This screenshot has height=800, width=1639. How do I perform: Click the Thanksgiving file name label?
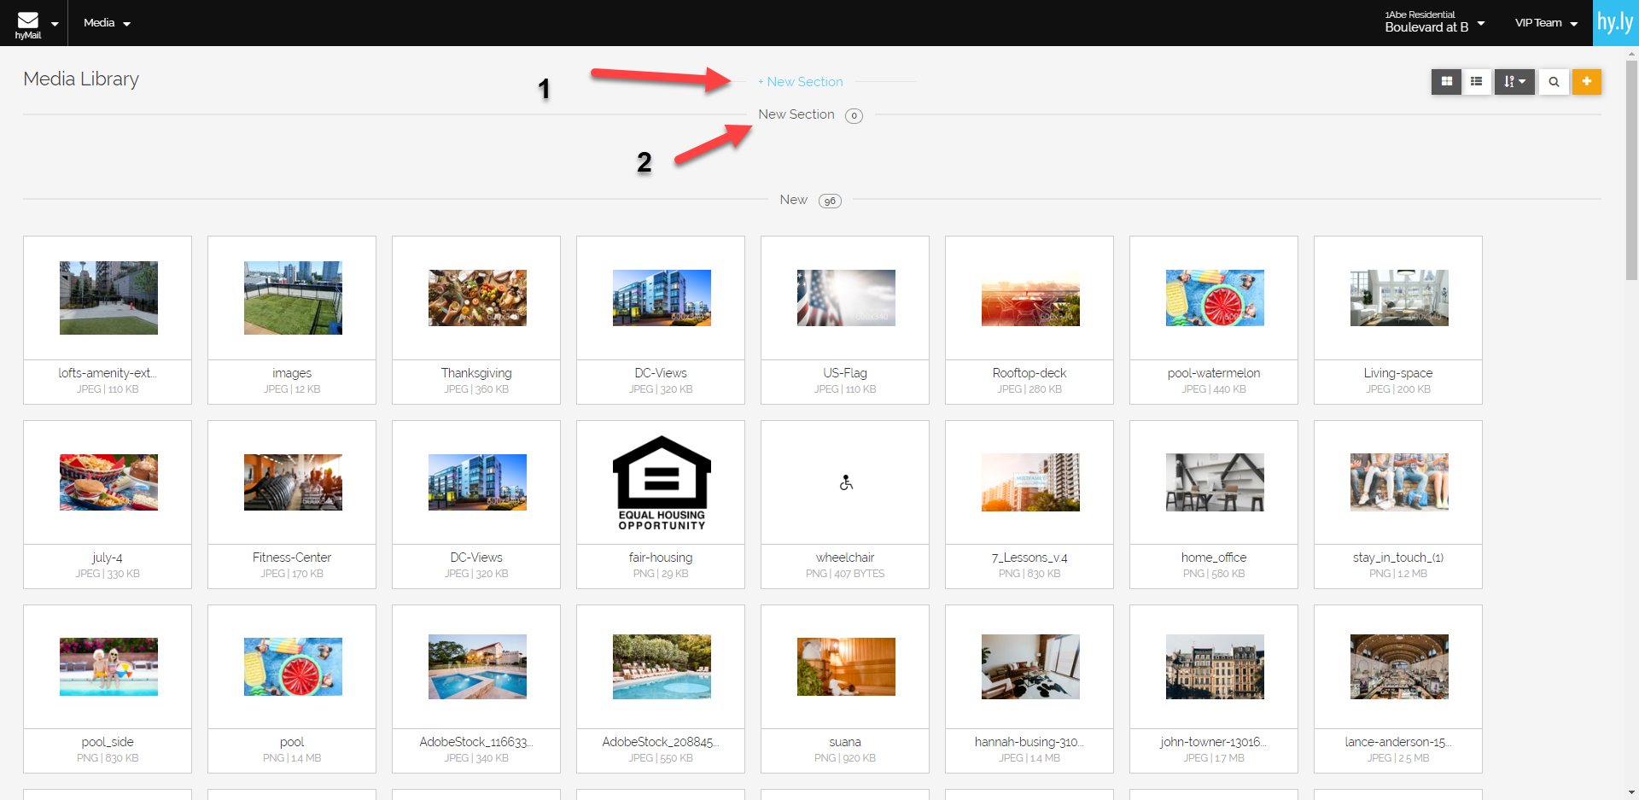pyautogui.click(x=476, y=373)
